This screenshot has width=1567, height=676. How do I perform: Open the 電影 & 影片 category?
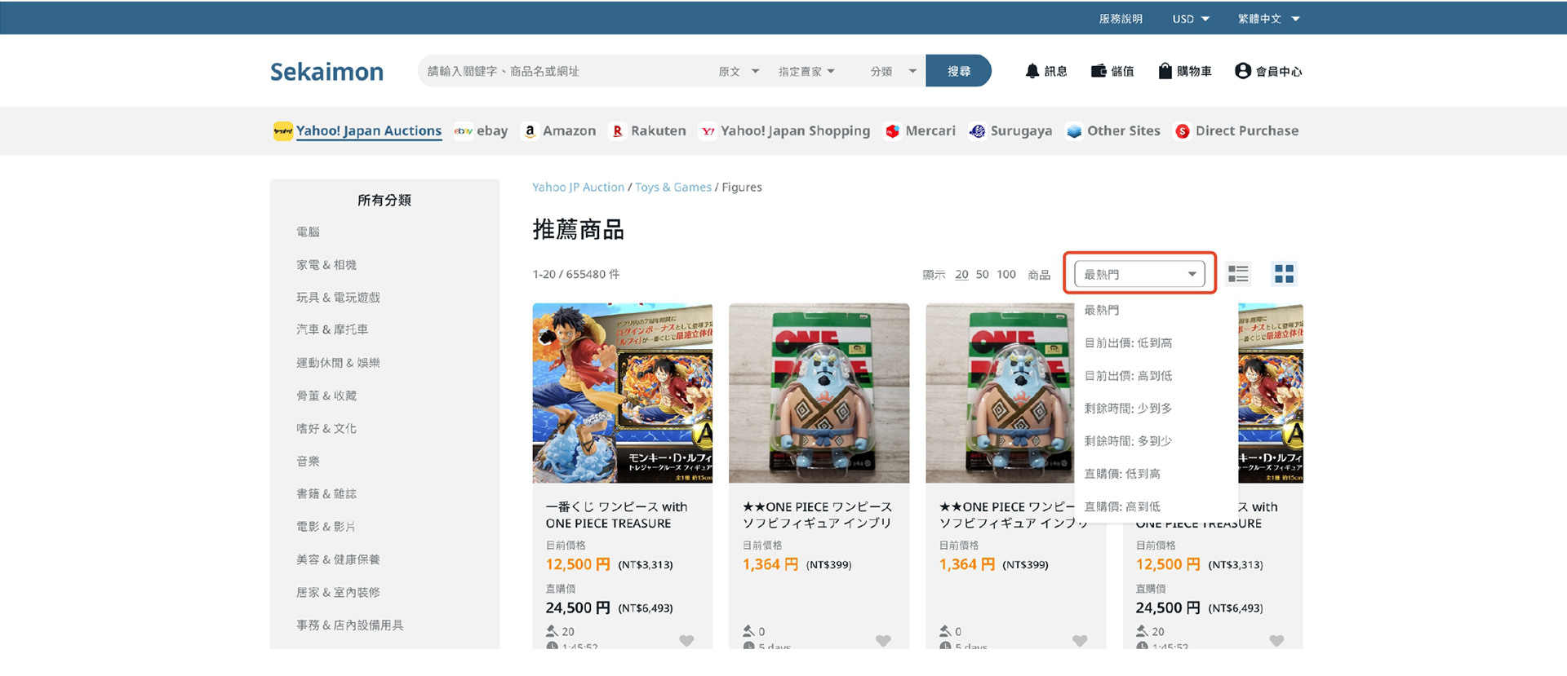(326, 527)
